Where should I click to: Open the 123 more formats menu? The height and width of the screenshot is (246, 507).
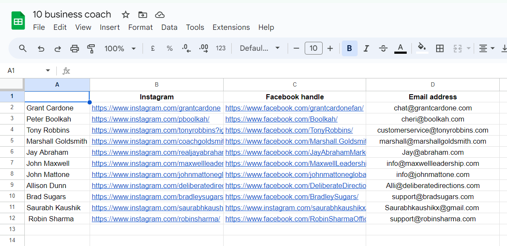[x=221, y=49]
